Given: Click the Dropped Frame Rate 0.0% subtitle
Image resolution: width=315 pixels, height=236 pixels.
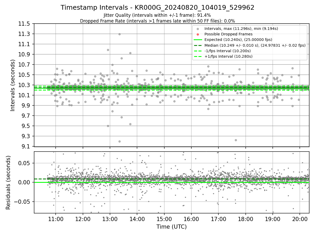Looking at the screenshot, I should [157, 21].
